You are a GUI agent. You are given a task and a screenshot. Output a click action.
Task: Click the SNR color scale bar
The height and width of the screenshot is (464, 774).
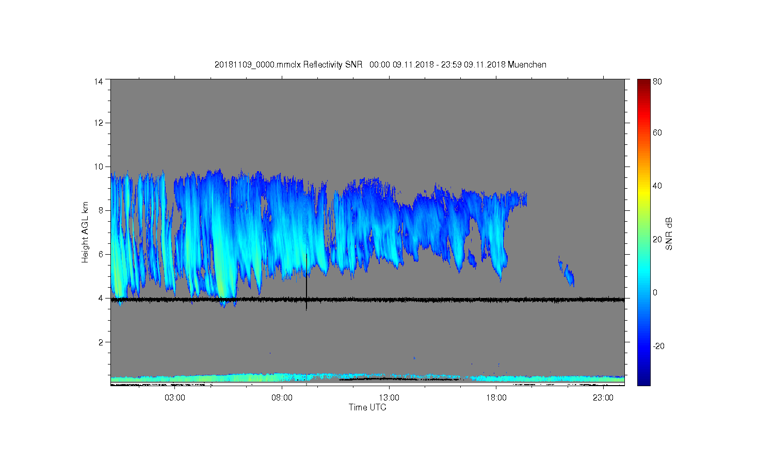[x=643, y=232]
